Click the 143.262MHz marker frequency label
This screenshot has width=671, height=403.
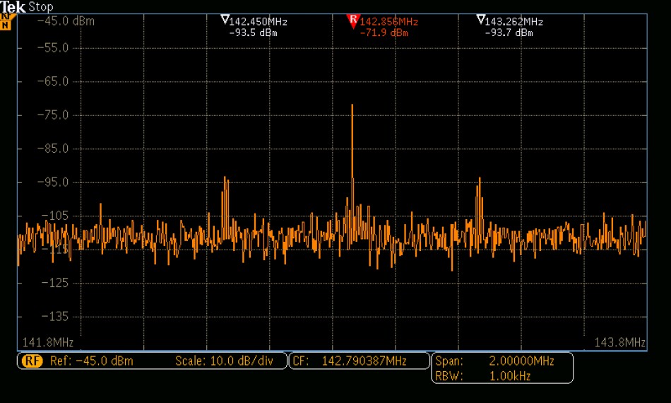(514, 22)
